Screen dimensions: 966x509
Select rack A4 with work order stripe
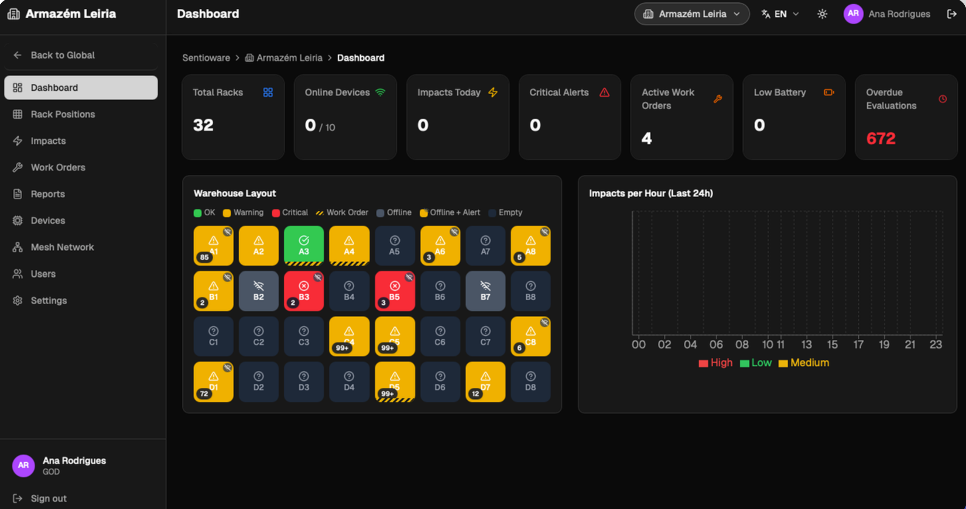[x=350, y=246]
